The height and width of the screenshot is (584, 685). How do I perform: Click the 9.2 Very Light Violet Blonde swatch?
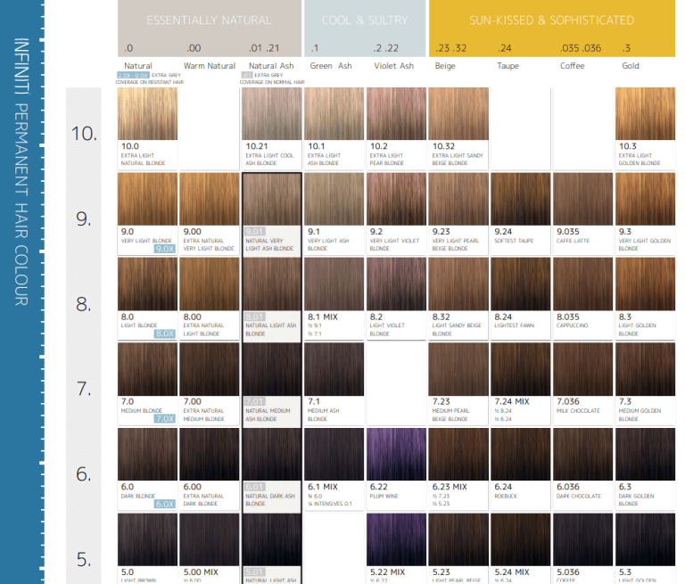click(396, 199)
